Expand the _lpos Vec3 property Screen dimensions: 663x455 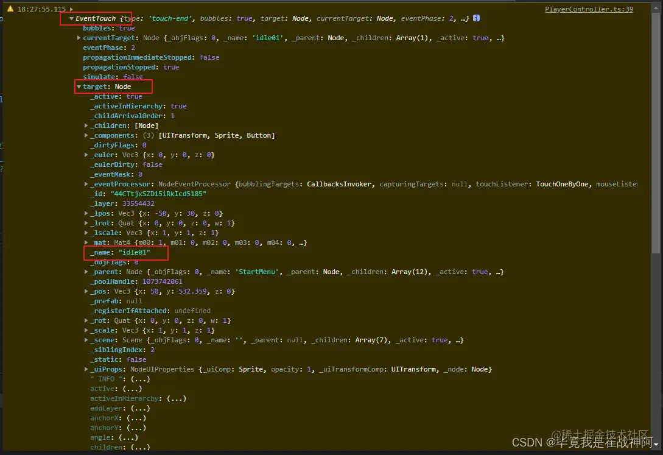tap(86, 213)
